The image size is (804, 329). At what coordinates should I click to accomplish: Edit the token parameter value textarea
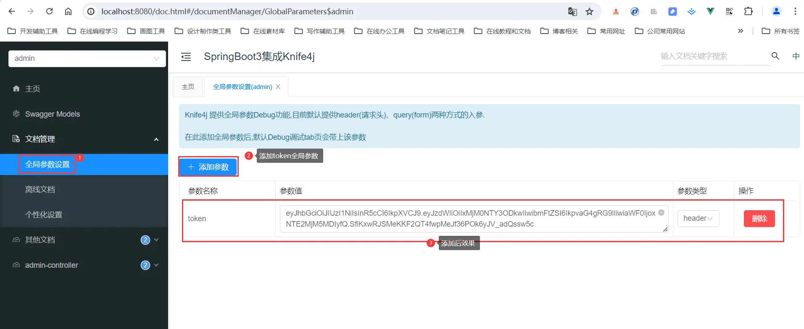click(x=474, y=219)
